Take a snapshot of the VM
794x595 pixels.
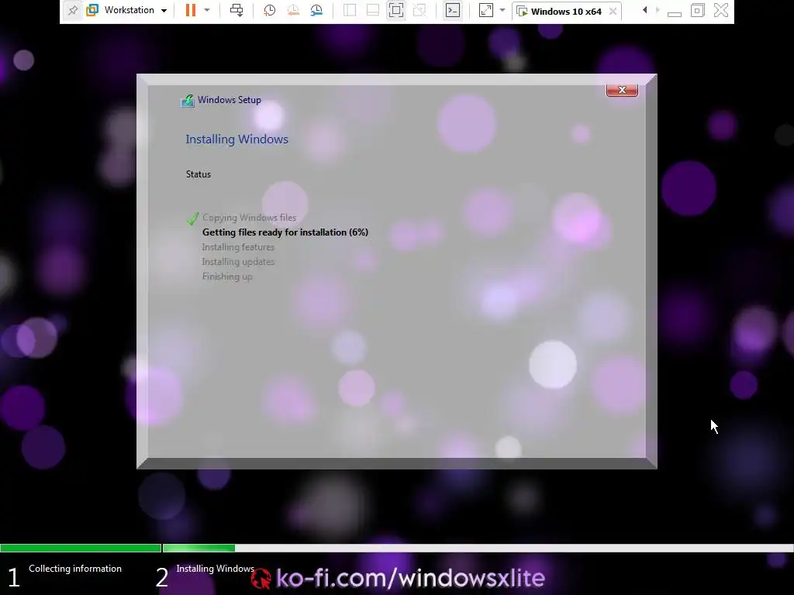[x=269, y=10]
